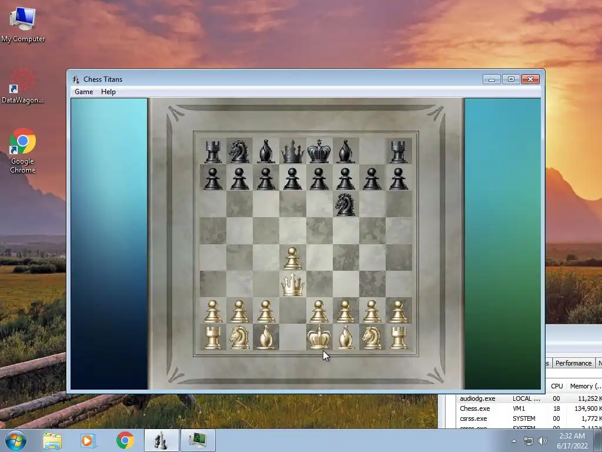Click the Chess Titans title bar icon
The width and height of the screenshot is (602, 452).
(76, 79)
